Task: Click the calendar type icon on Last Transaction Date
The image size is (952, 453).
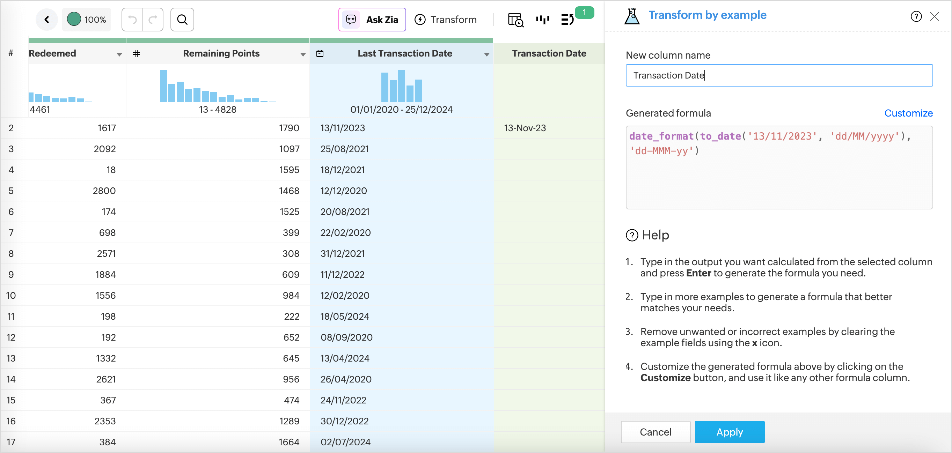Action: (x=320, y=53)
